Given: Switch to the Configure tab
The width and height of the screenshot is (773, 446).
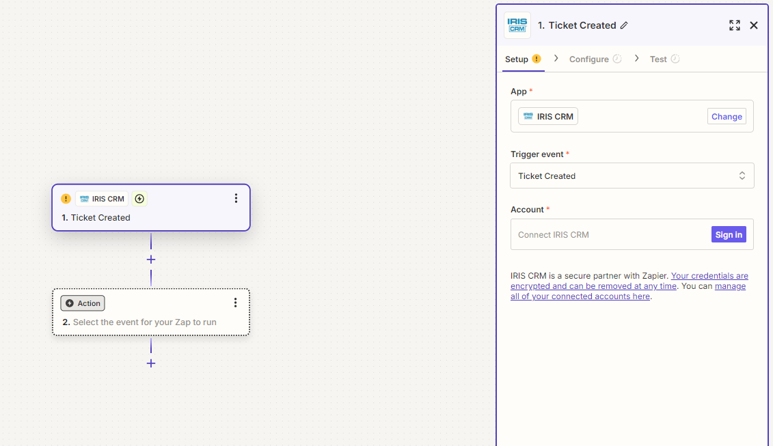Looking at the screenshot, I should [x=595, y=59].
